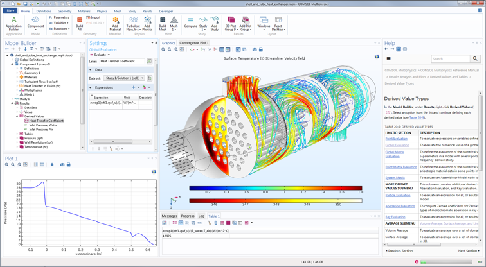Open the Data set dropdown
Screen dimensions: 486x267
(x=124, y=78)
